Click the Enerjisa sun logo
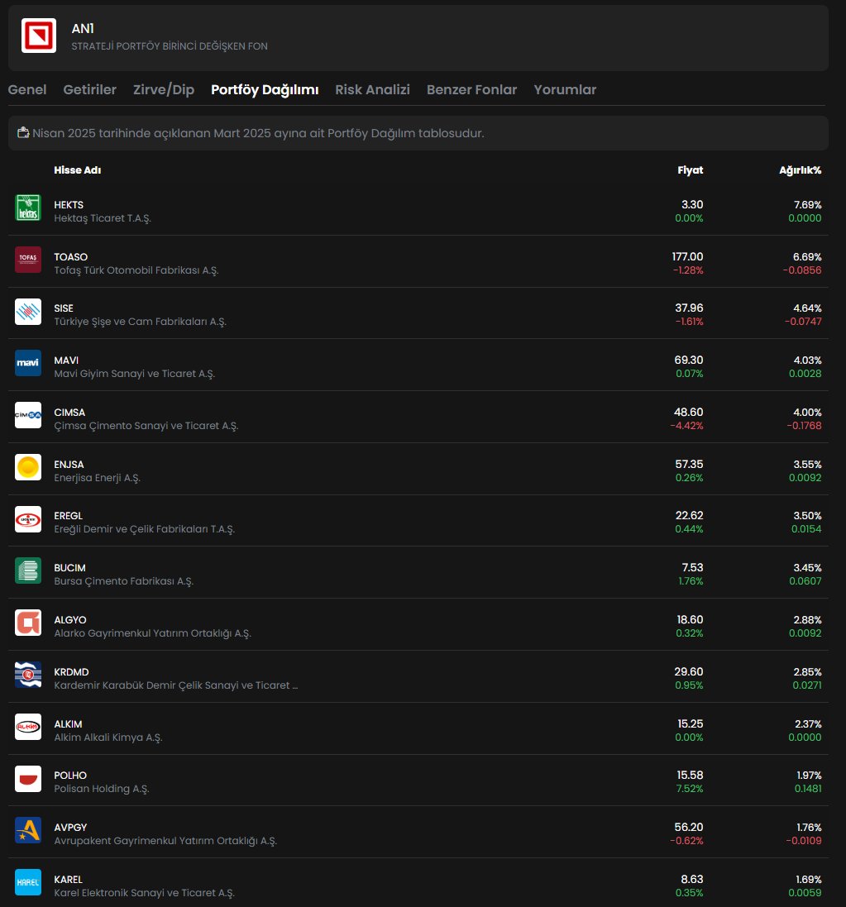 coord(28,467)
